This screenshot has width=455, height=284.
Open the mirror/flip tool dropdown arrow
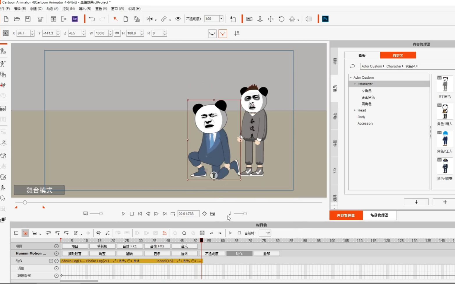click(156, 20)
